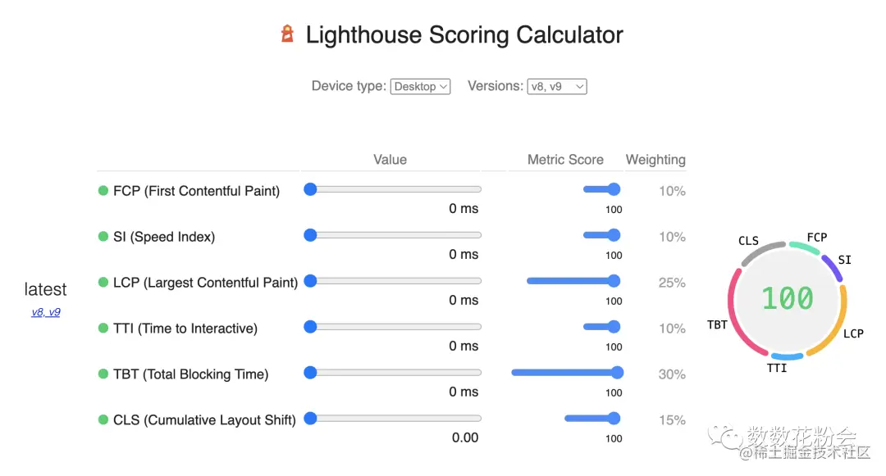886x476 pixels.
Task: Click the TTI metric score slider handle
Action: [x=614, y=327]
